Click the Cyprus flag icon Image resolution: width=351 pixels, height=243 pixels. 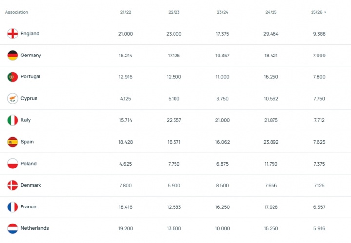click(13, 99)
